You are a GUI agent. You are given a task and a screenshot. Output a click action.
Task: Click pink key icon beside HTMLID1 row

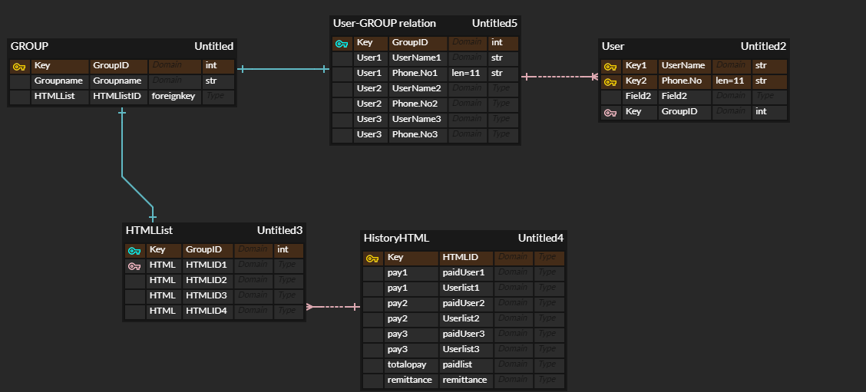[x=134, y=266]
